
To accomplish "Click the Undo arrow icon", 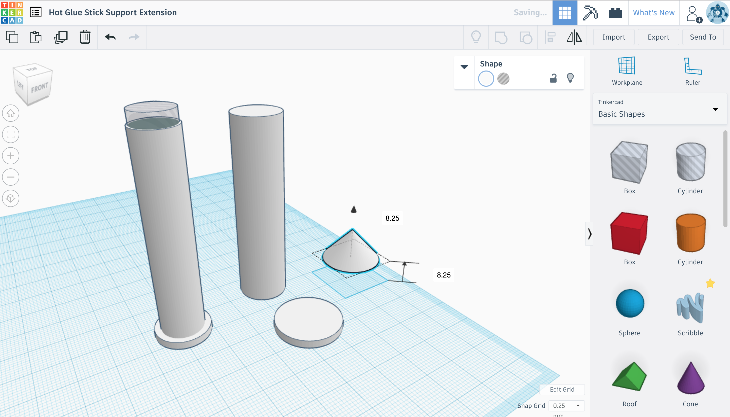I will tap(110, 37).
